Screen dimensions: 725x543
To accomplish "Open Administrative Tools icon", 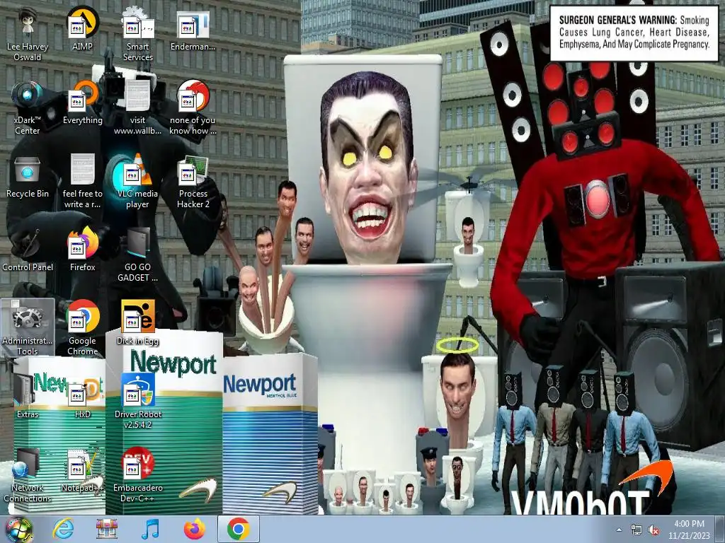I will 28,328.
